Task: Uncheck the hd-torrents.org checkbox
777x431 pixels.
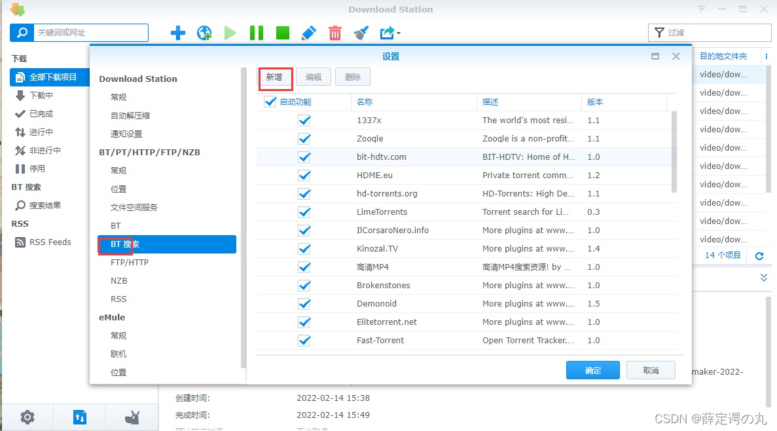Action: point(304,194)
